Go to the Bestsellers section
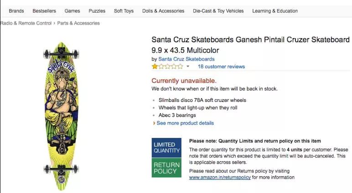The height and width of the screenshot is (193, 352). (44, 11)
